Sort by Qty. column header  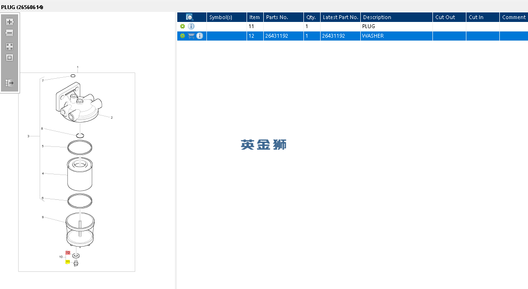[312, 17]
